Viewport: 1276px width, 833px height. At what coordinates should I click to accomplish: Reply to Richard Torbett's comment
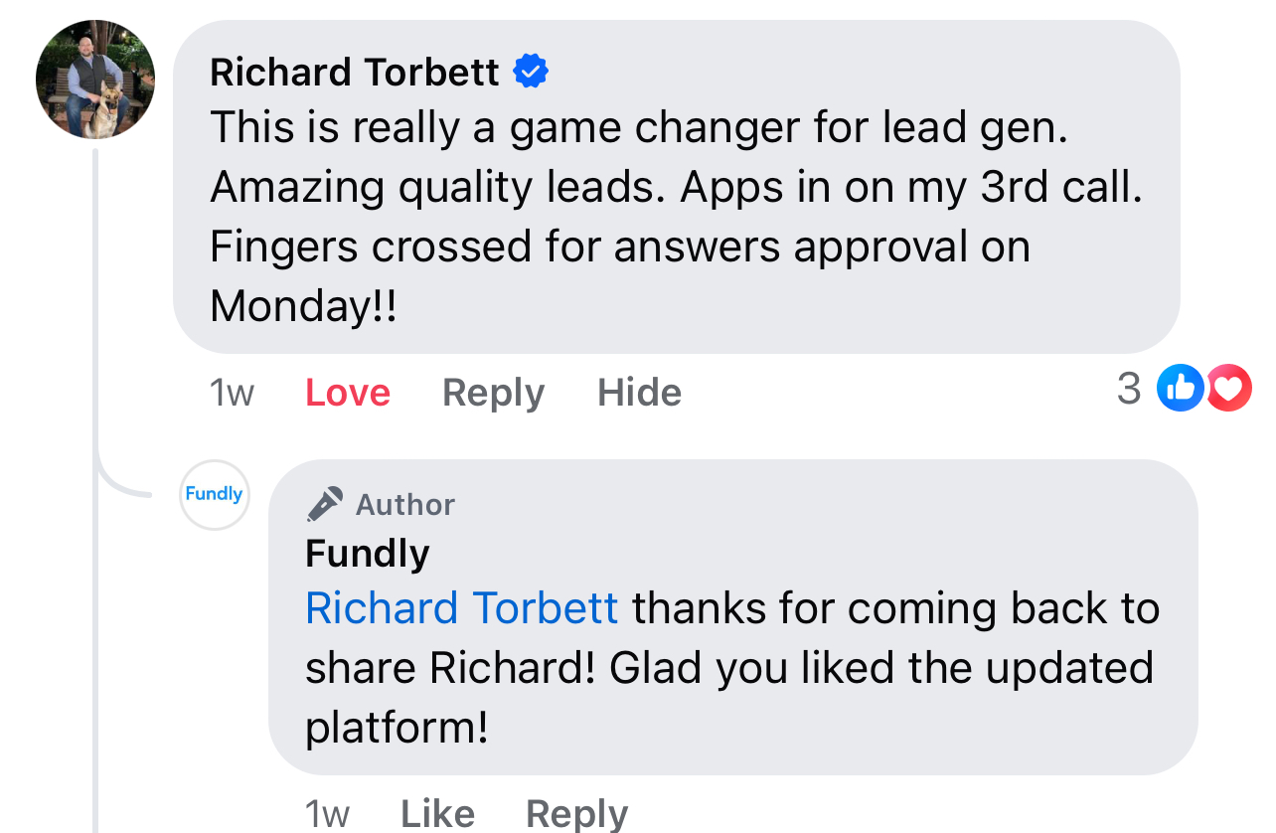[x=493, y=393]
